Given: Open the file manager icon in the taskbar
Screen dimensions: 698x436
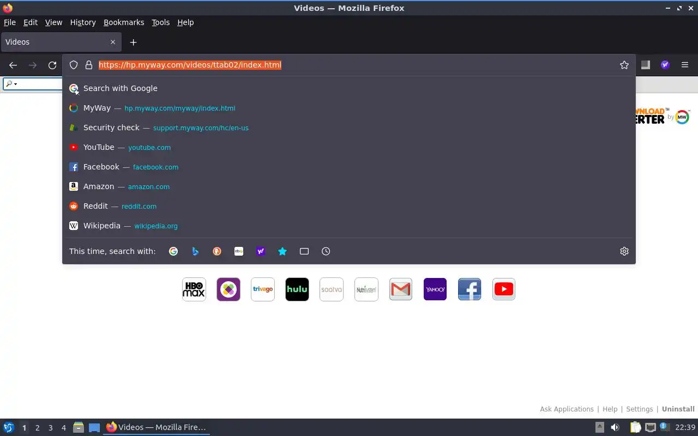Looking at the screenshot, I should (x=78, y=428).
